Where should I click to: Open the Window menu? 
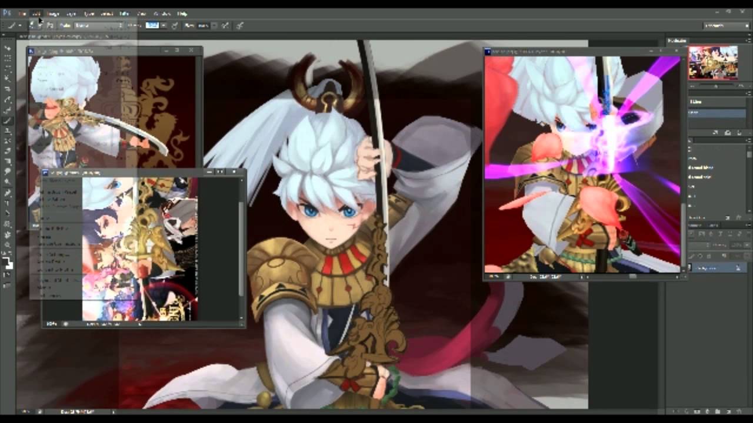click(161, 13)
